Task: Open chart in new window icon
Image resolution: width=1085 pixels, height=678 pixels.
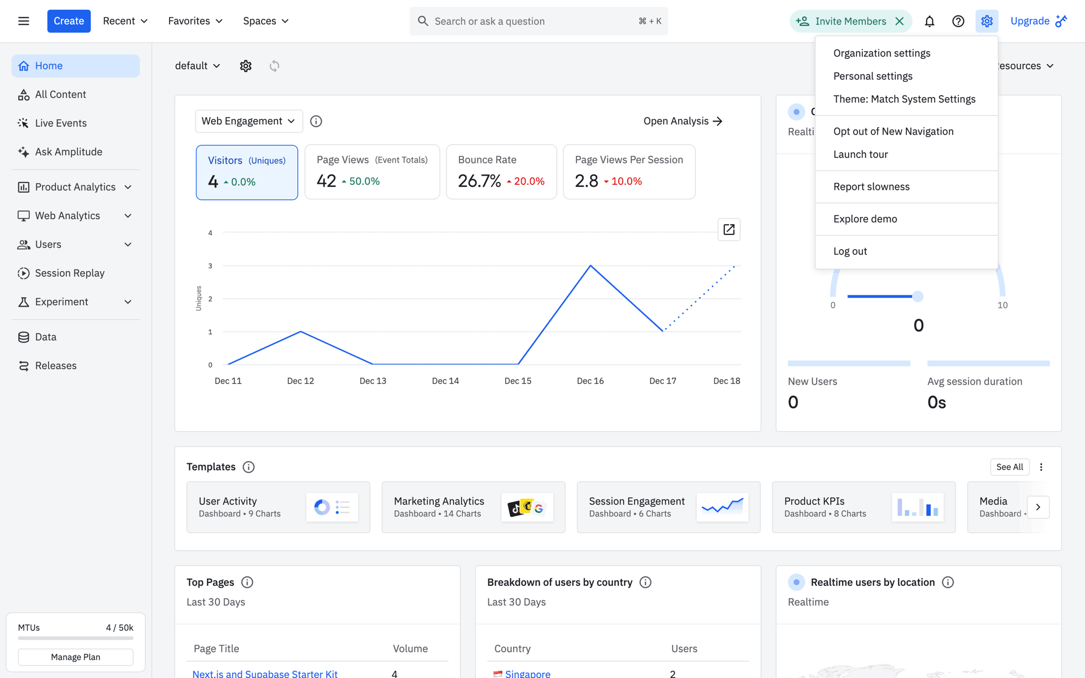Action: (x=729, y=229)
